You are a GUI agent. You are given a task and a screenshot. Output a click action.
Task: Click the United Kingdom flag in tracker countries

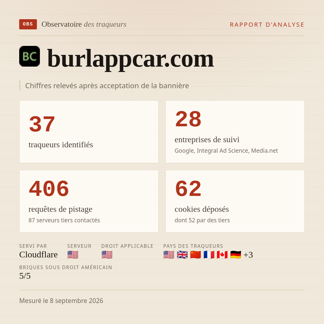[x=182, y=255]
